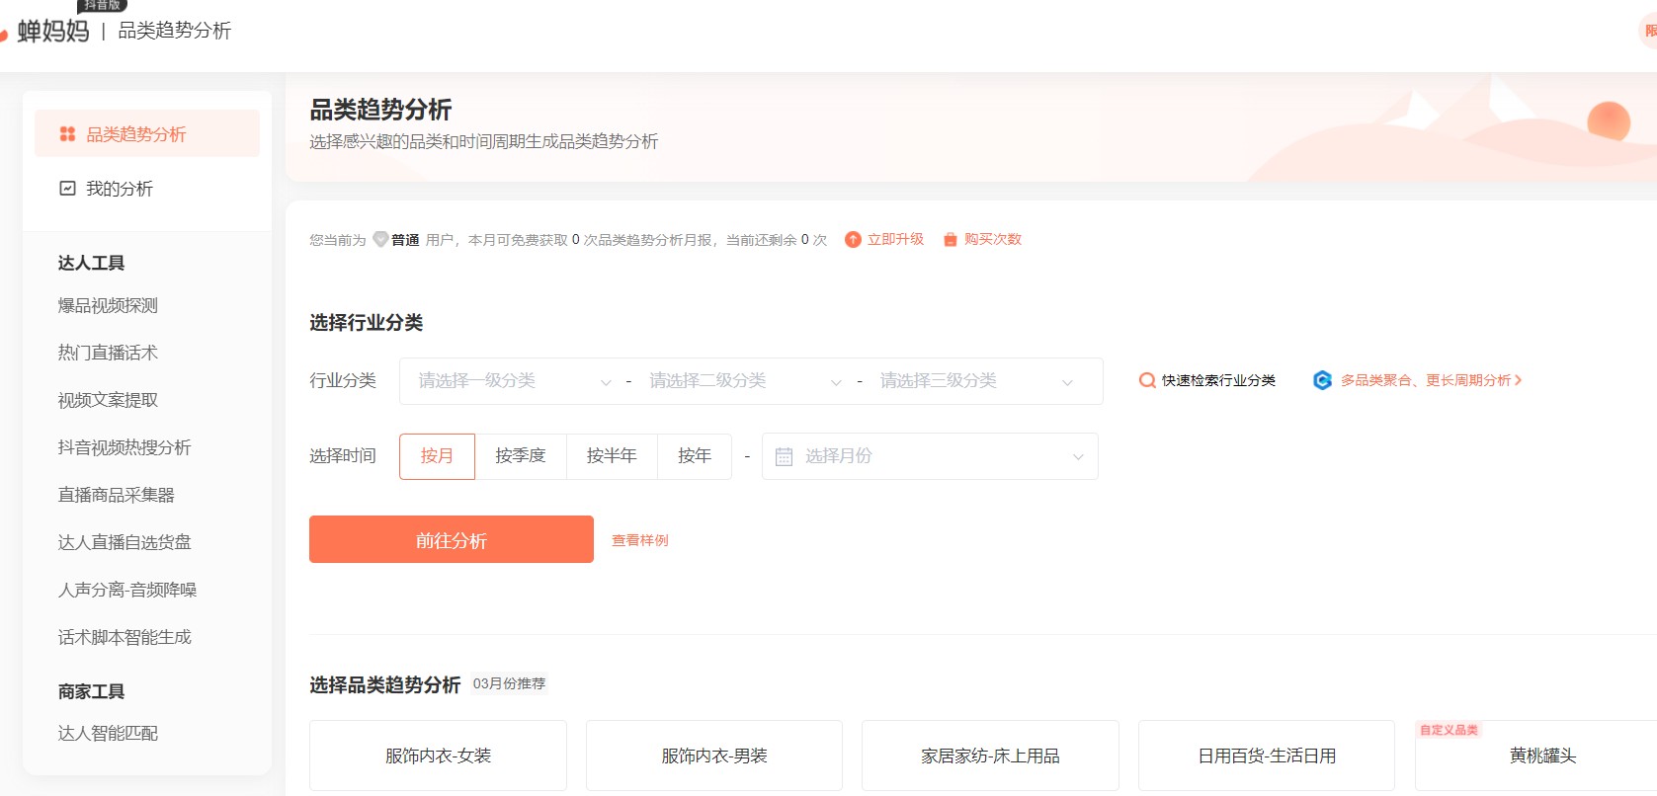Click the 我的分析 chart icon
Screen dimensions: 1657x796
(67, 188)
